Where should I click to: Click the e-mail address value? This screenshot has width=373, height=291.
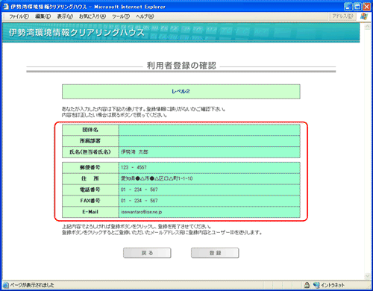(x=142, y=212)
